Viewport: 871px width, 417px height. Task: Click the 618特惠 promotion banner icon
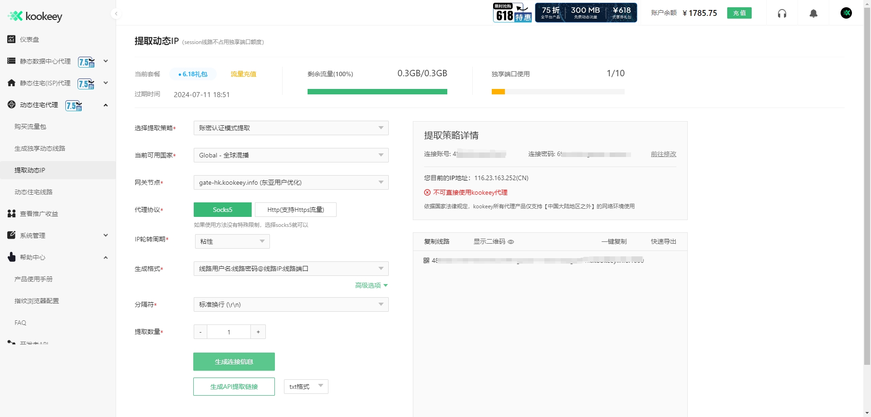[512, 12]
